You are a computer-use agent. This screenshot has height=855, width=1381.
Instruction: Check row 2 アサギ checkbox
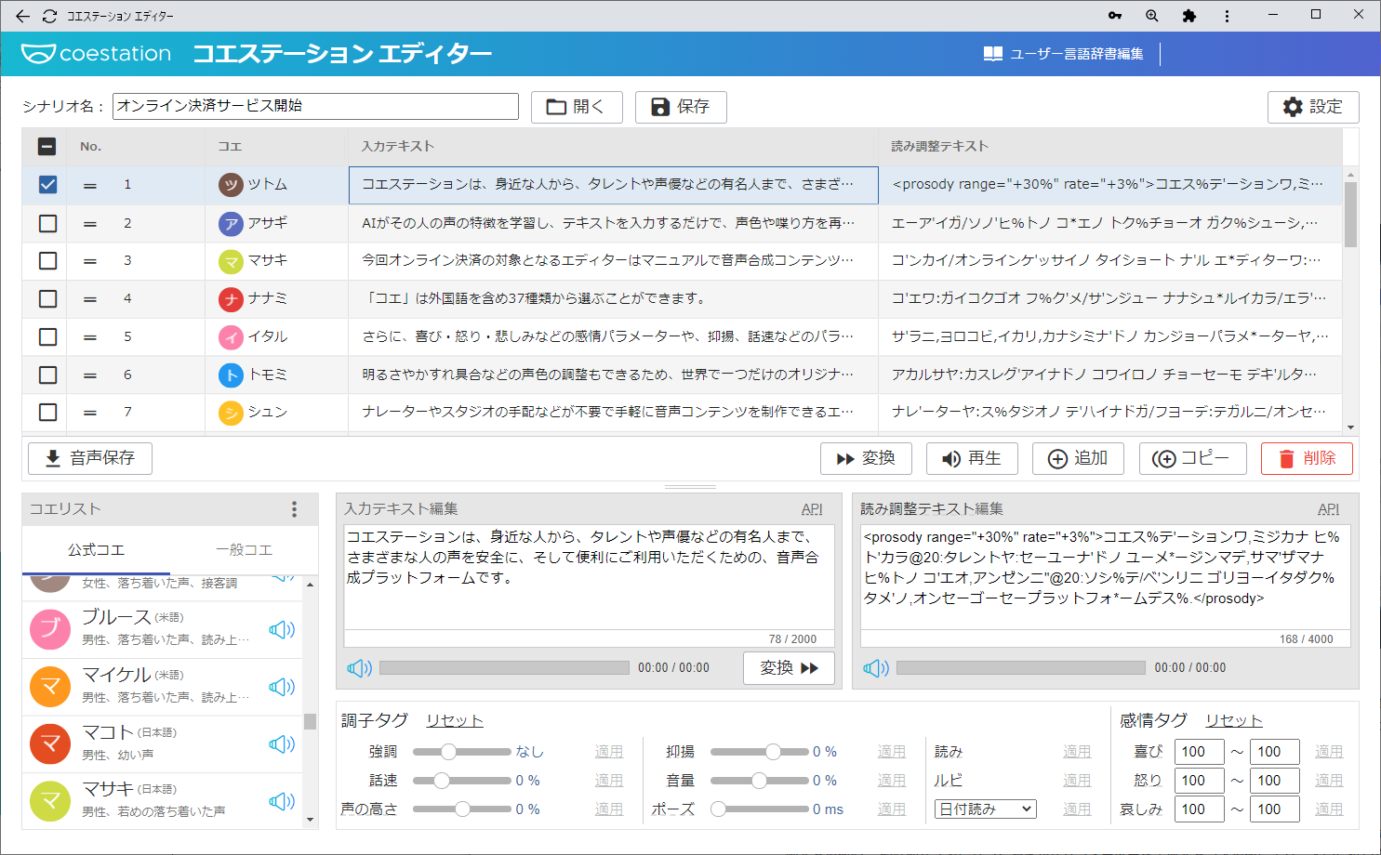click(47, 223)
